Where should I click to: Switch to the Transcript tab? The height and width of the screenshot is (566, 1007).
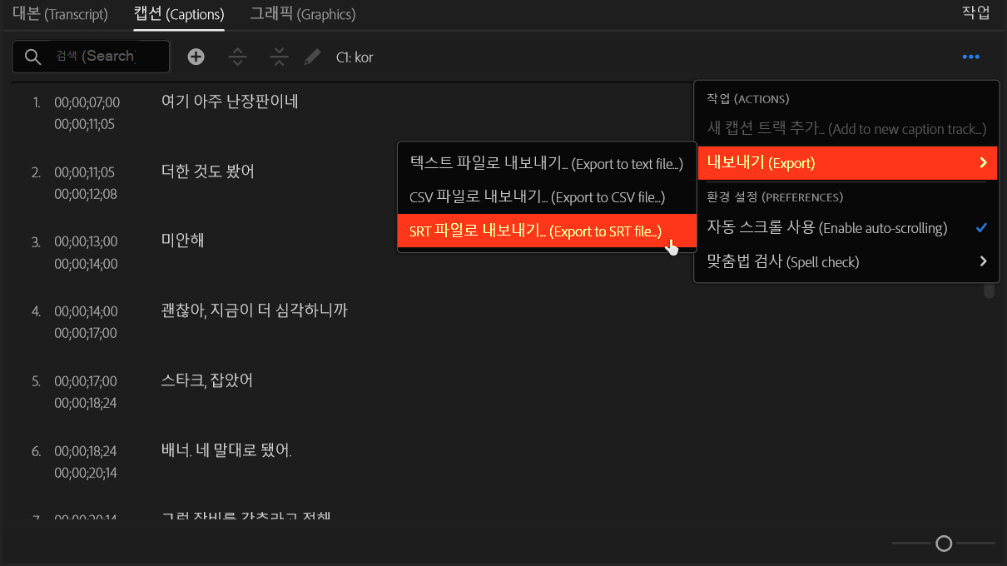click(x=60, y=14)
